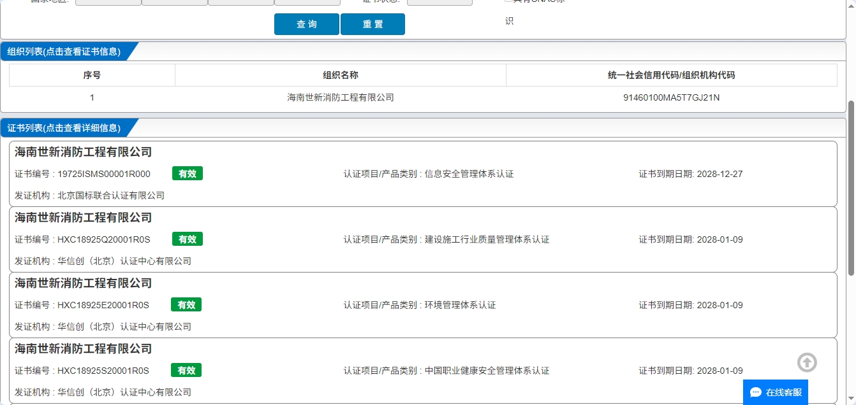Click 信息安全管理体系认证 certification item
This screenshot has width=856, height=405.
(469, 174)
